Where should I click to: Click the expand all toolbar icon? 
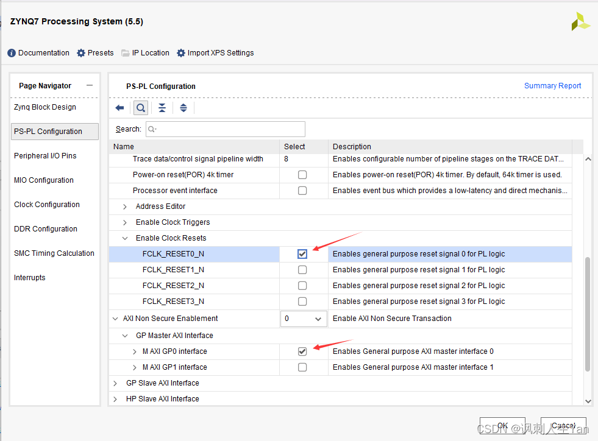point(183,108)
